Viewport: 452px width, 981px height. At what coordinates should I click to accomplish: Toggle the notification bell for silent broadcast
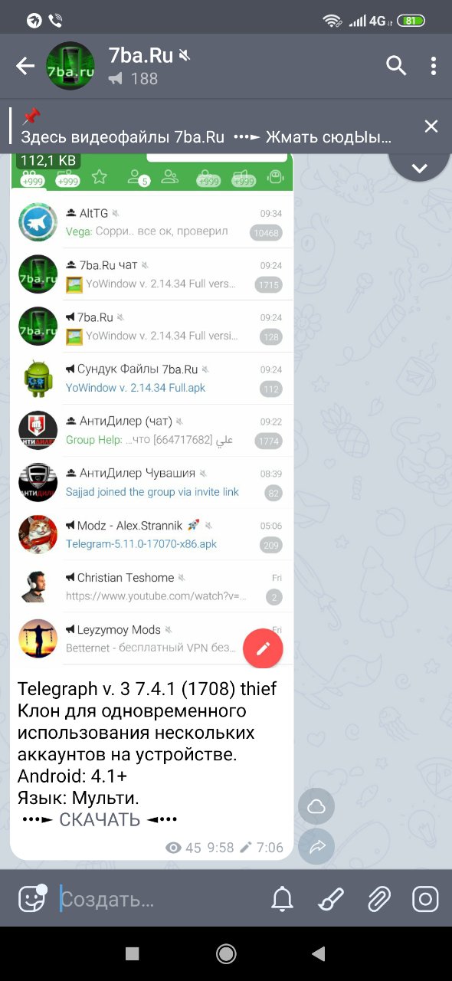282,898
